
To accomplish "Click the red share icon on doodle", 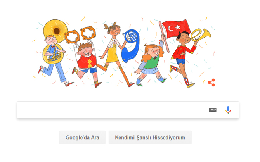I will pos(211,83).
